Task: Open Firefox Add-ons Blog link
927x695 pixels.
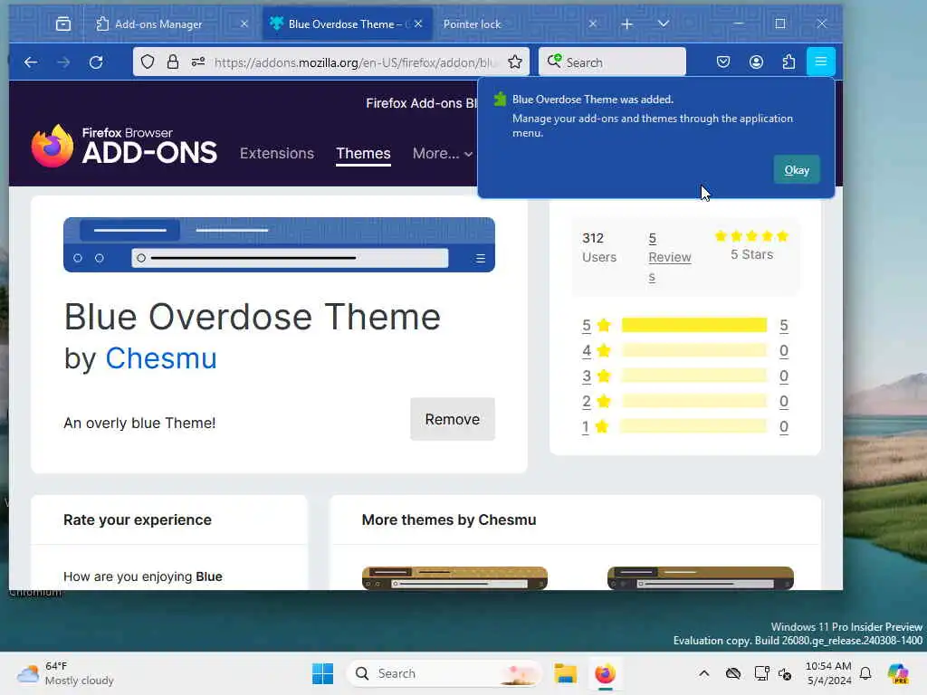Action: tap(421, 103)
